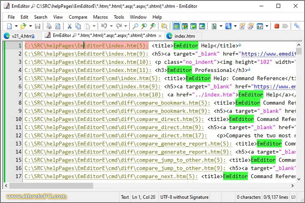Close the EmEditor search results tab
The image size is (305, 203).
click(160, 36)
